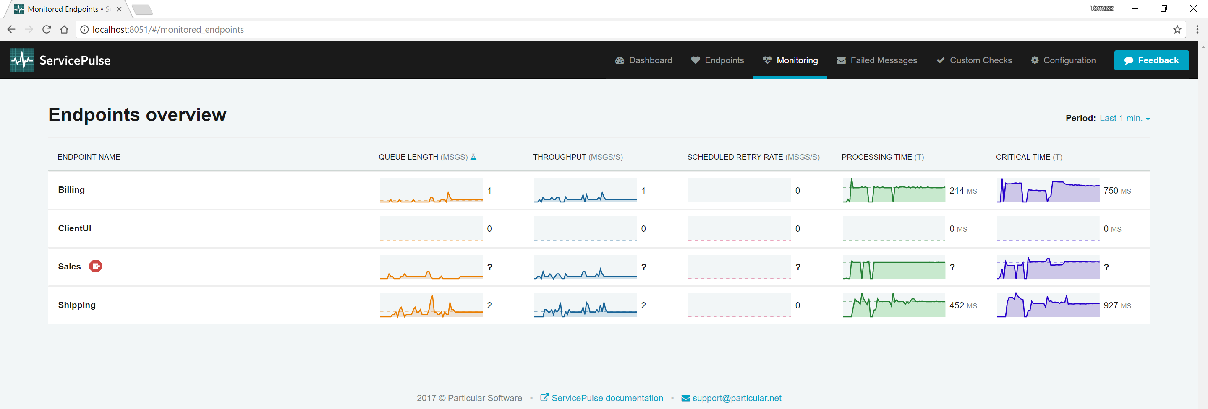Click the browser home icon
Image resolution: width=1208 pixels, height=409 pixels.
[x=64, y=29]
